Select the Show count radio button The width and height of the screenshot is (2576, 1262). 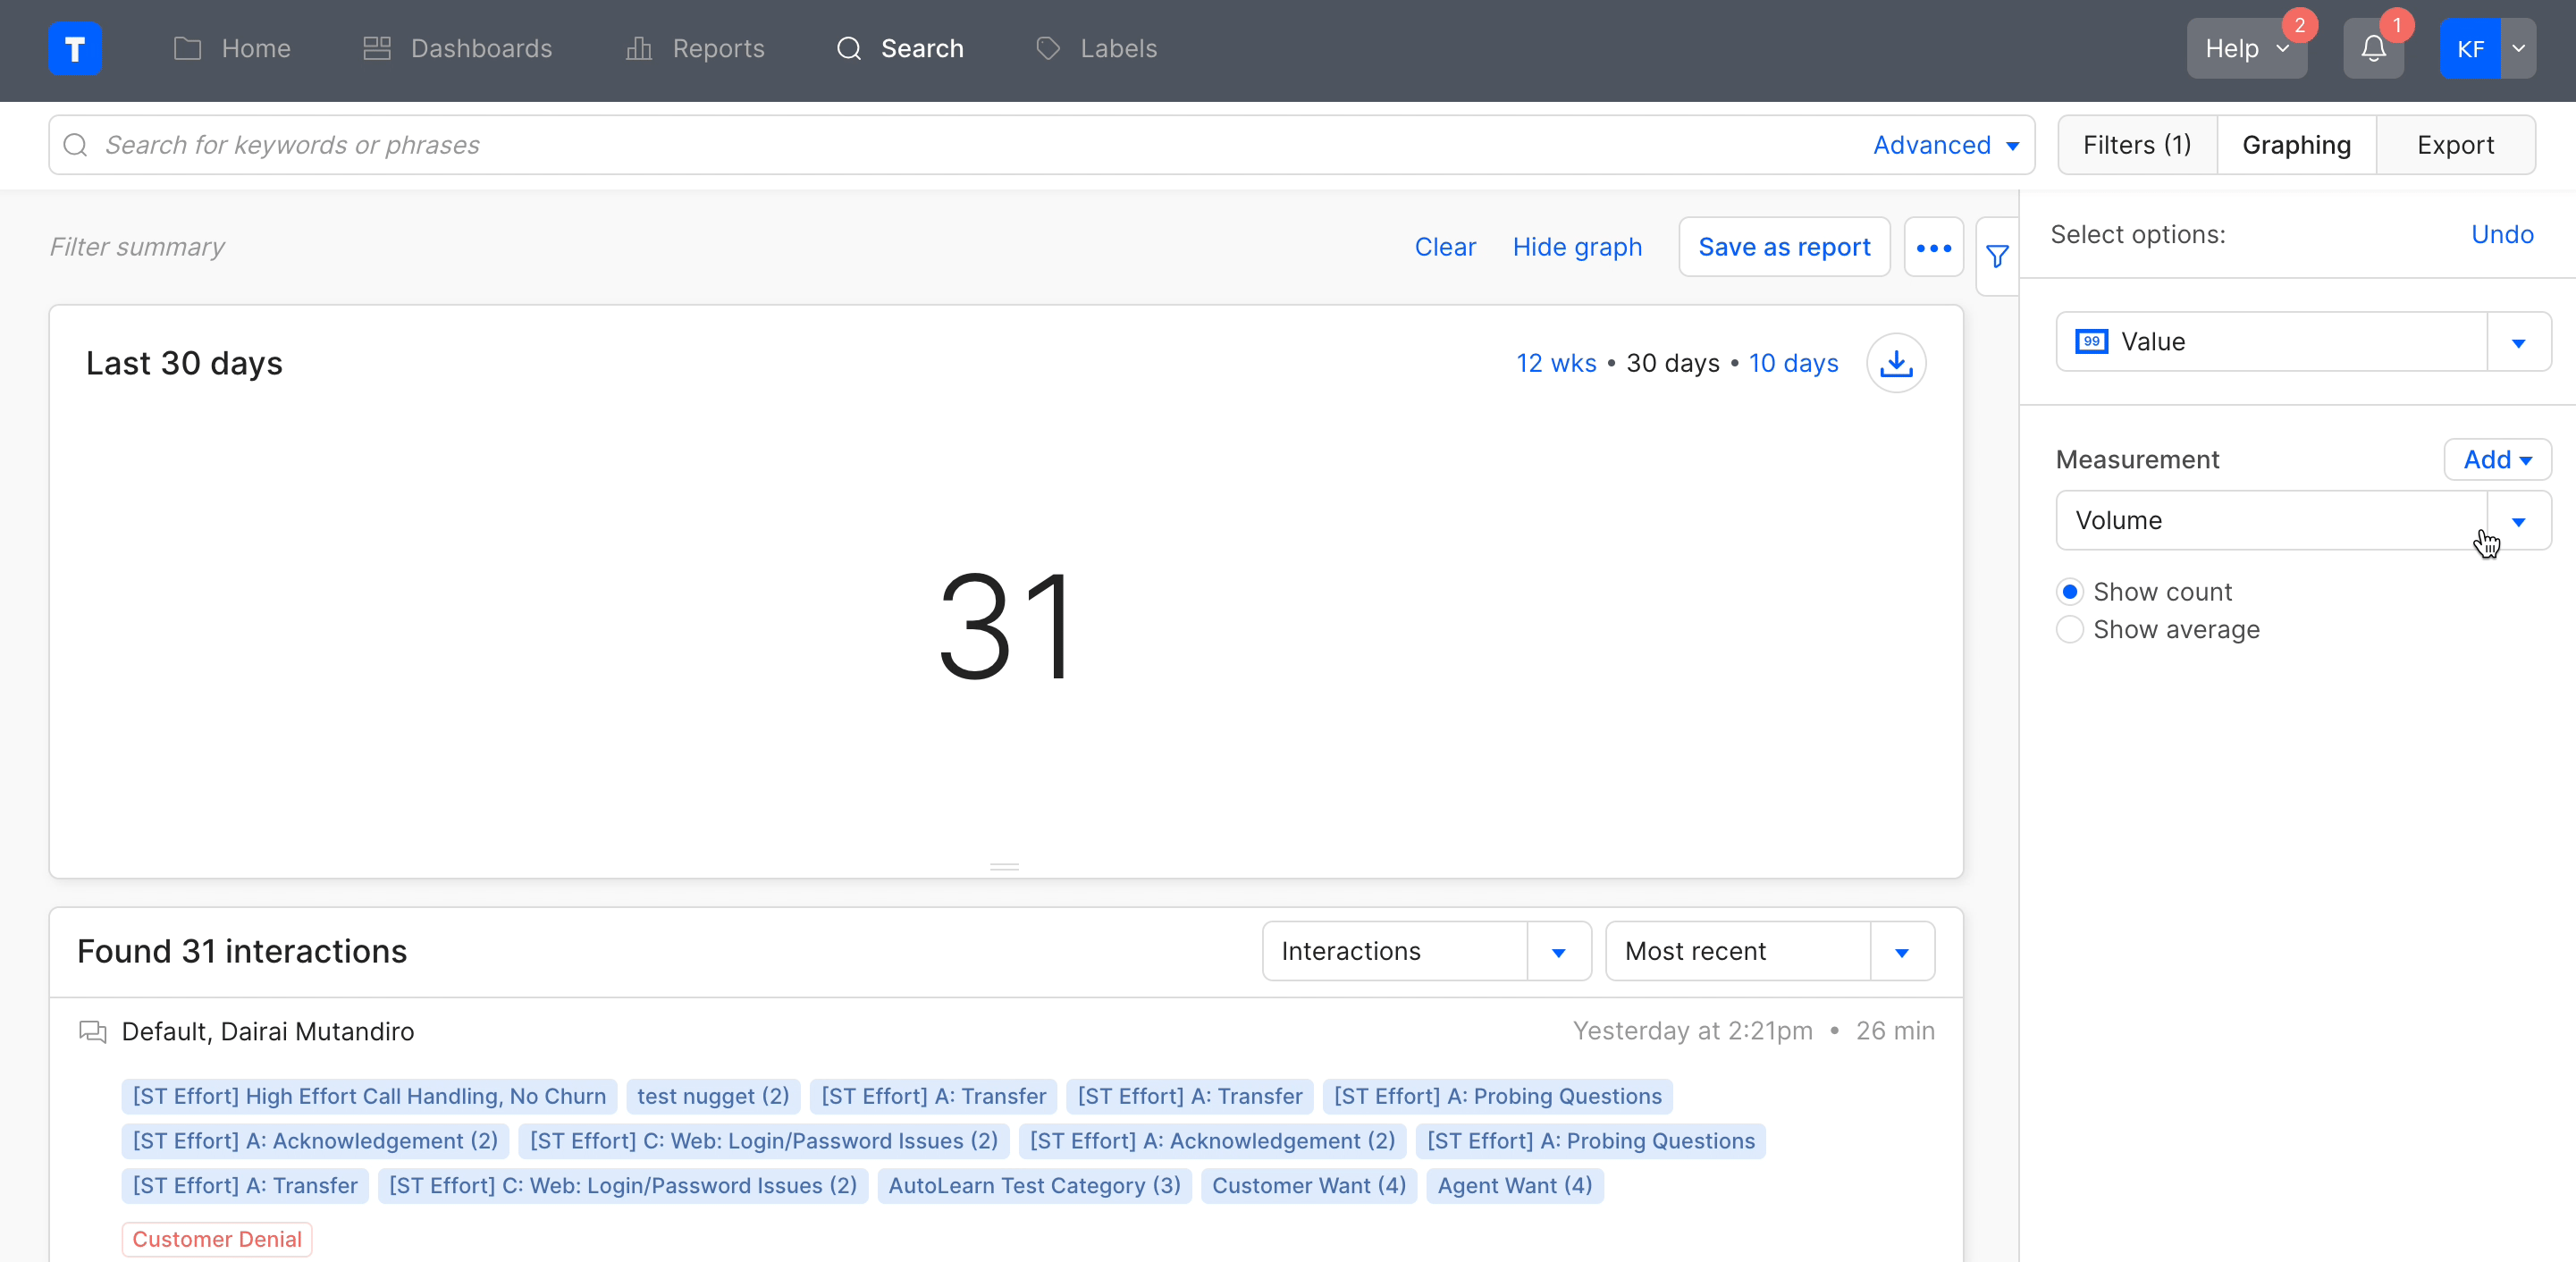pos(2070,592)
